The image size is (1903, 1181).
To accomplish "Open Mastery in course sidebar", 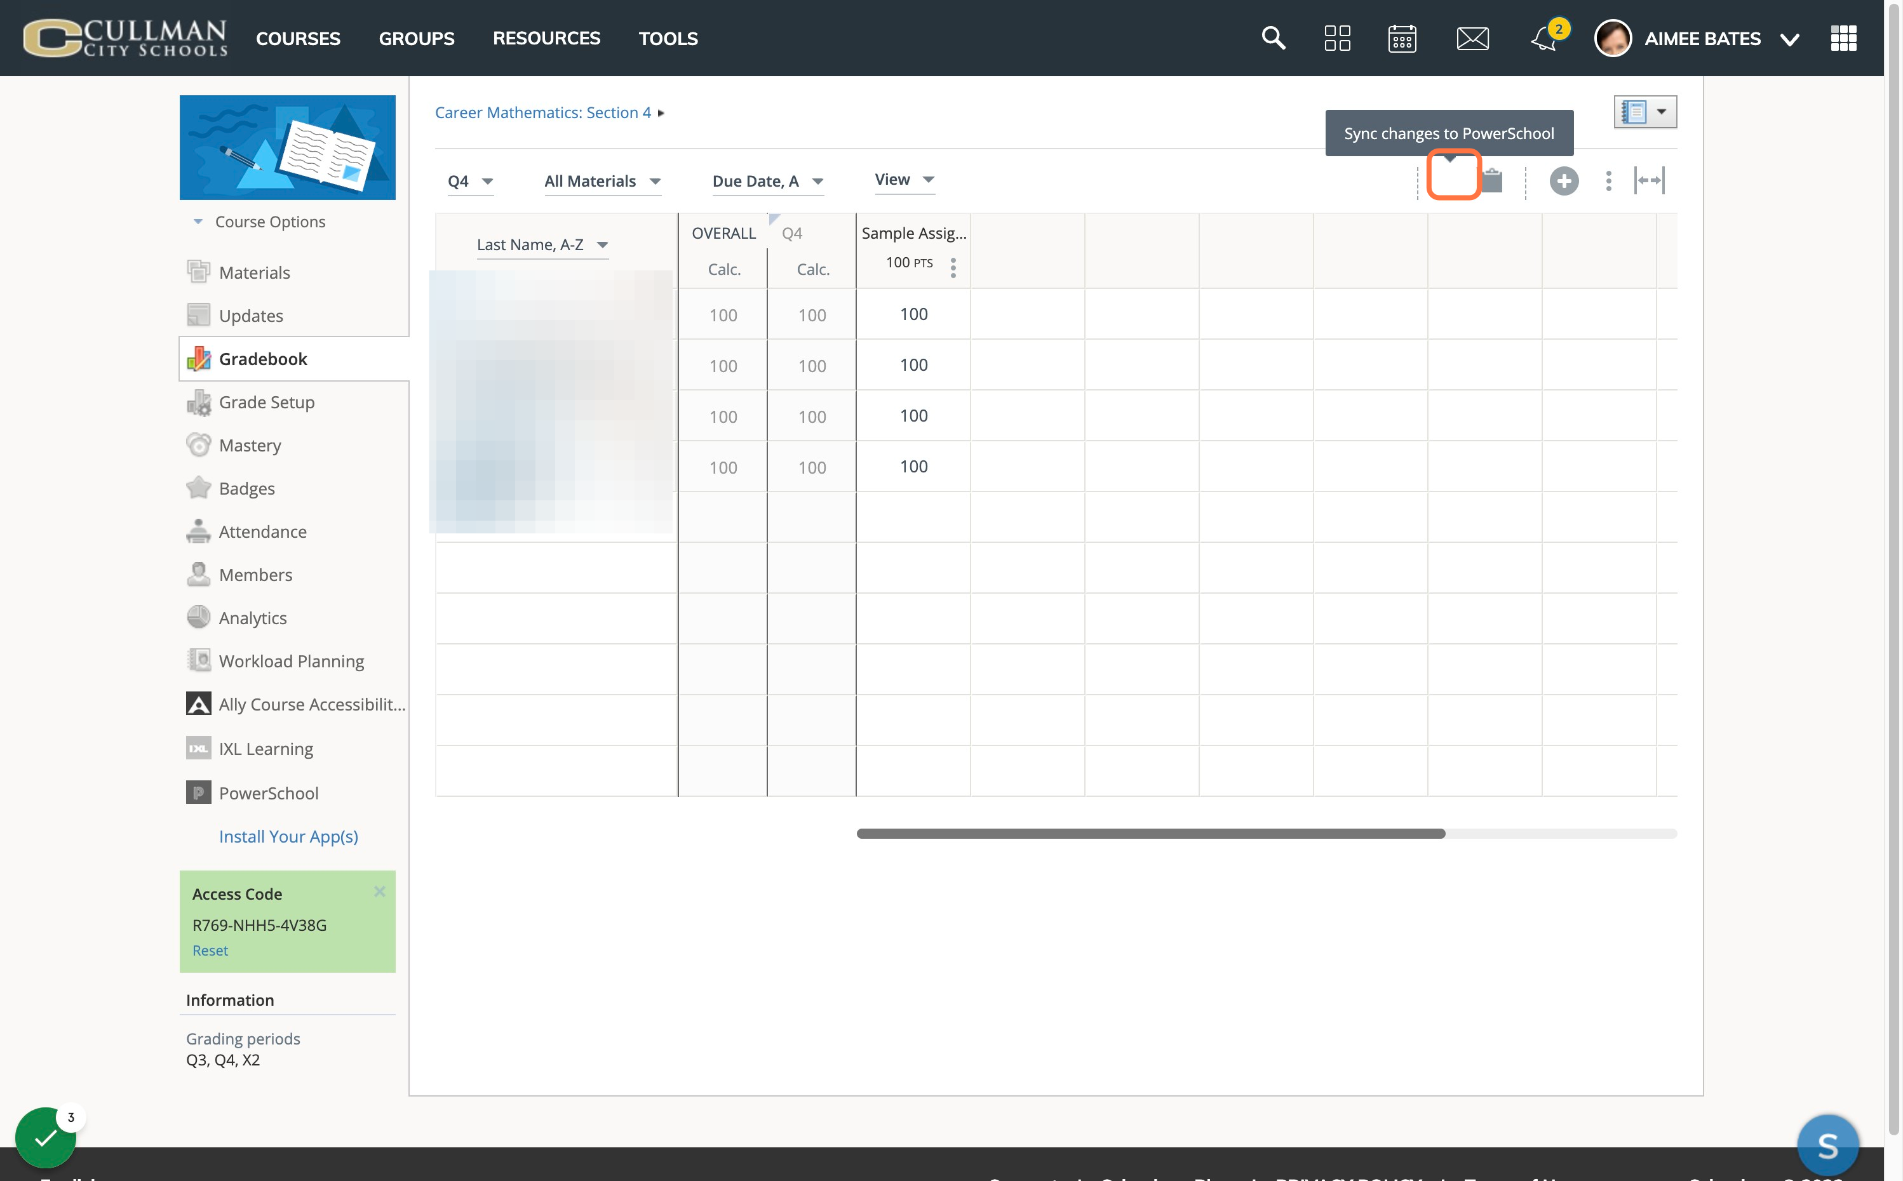I will click(249, 445).
